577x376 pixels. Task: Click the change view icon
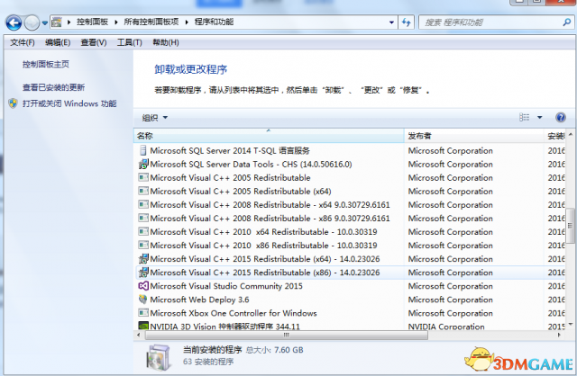pyautogui.click(x=525, y=118)
